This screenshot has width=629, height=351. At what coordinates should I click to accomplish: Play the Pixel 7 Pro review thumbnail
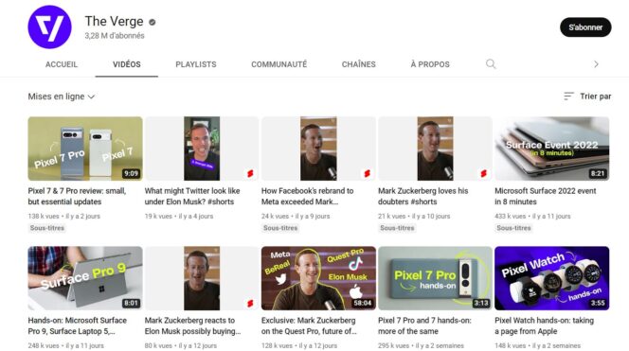(85, 149)
